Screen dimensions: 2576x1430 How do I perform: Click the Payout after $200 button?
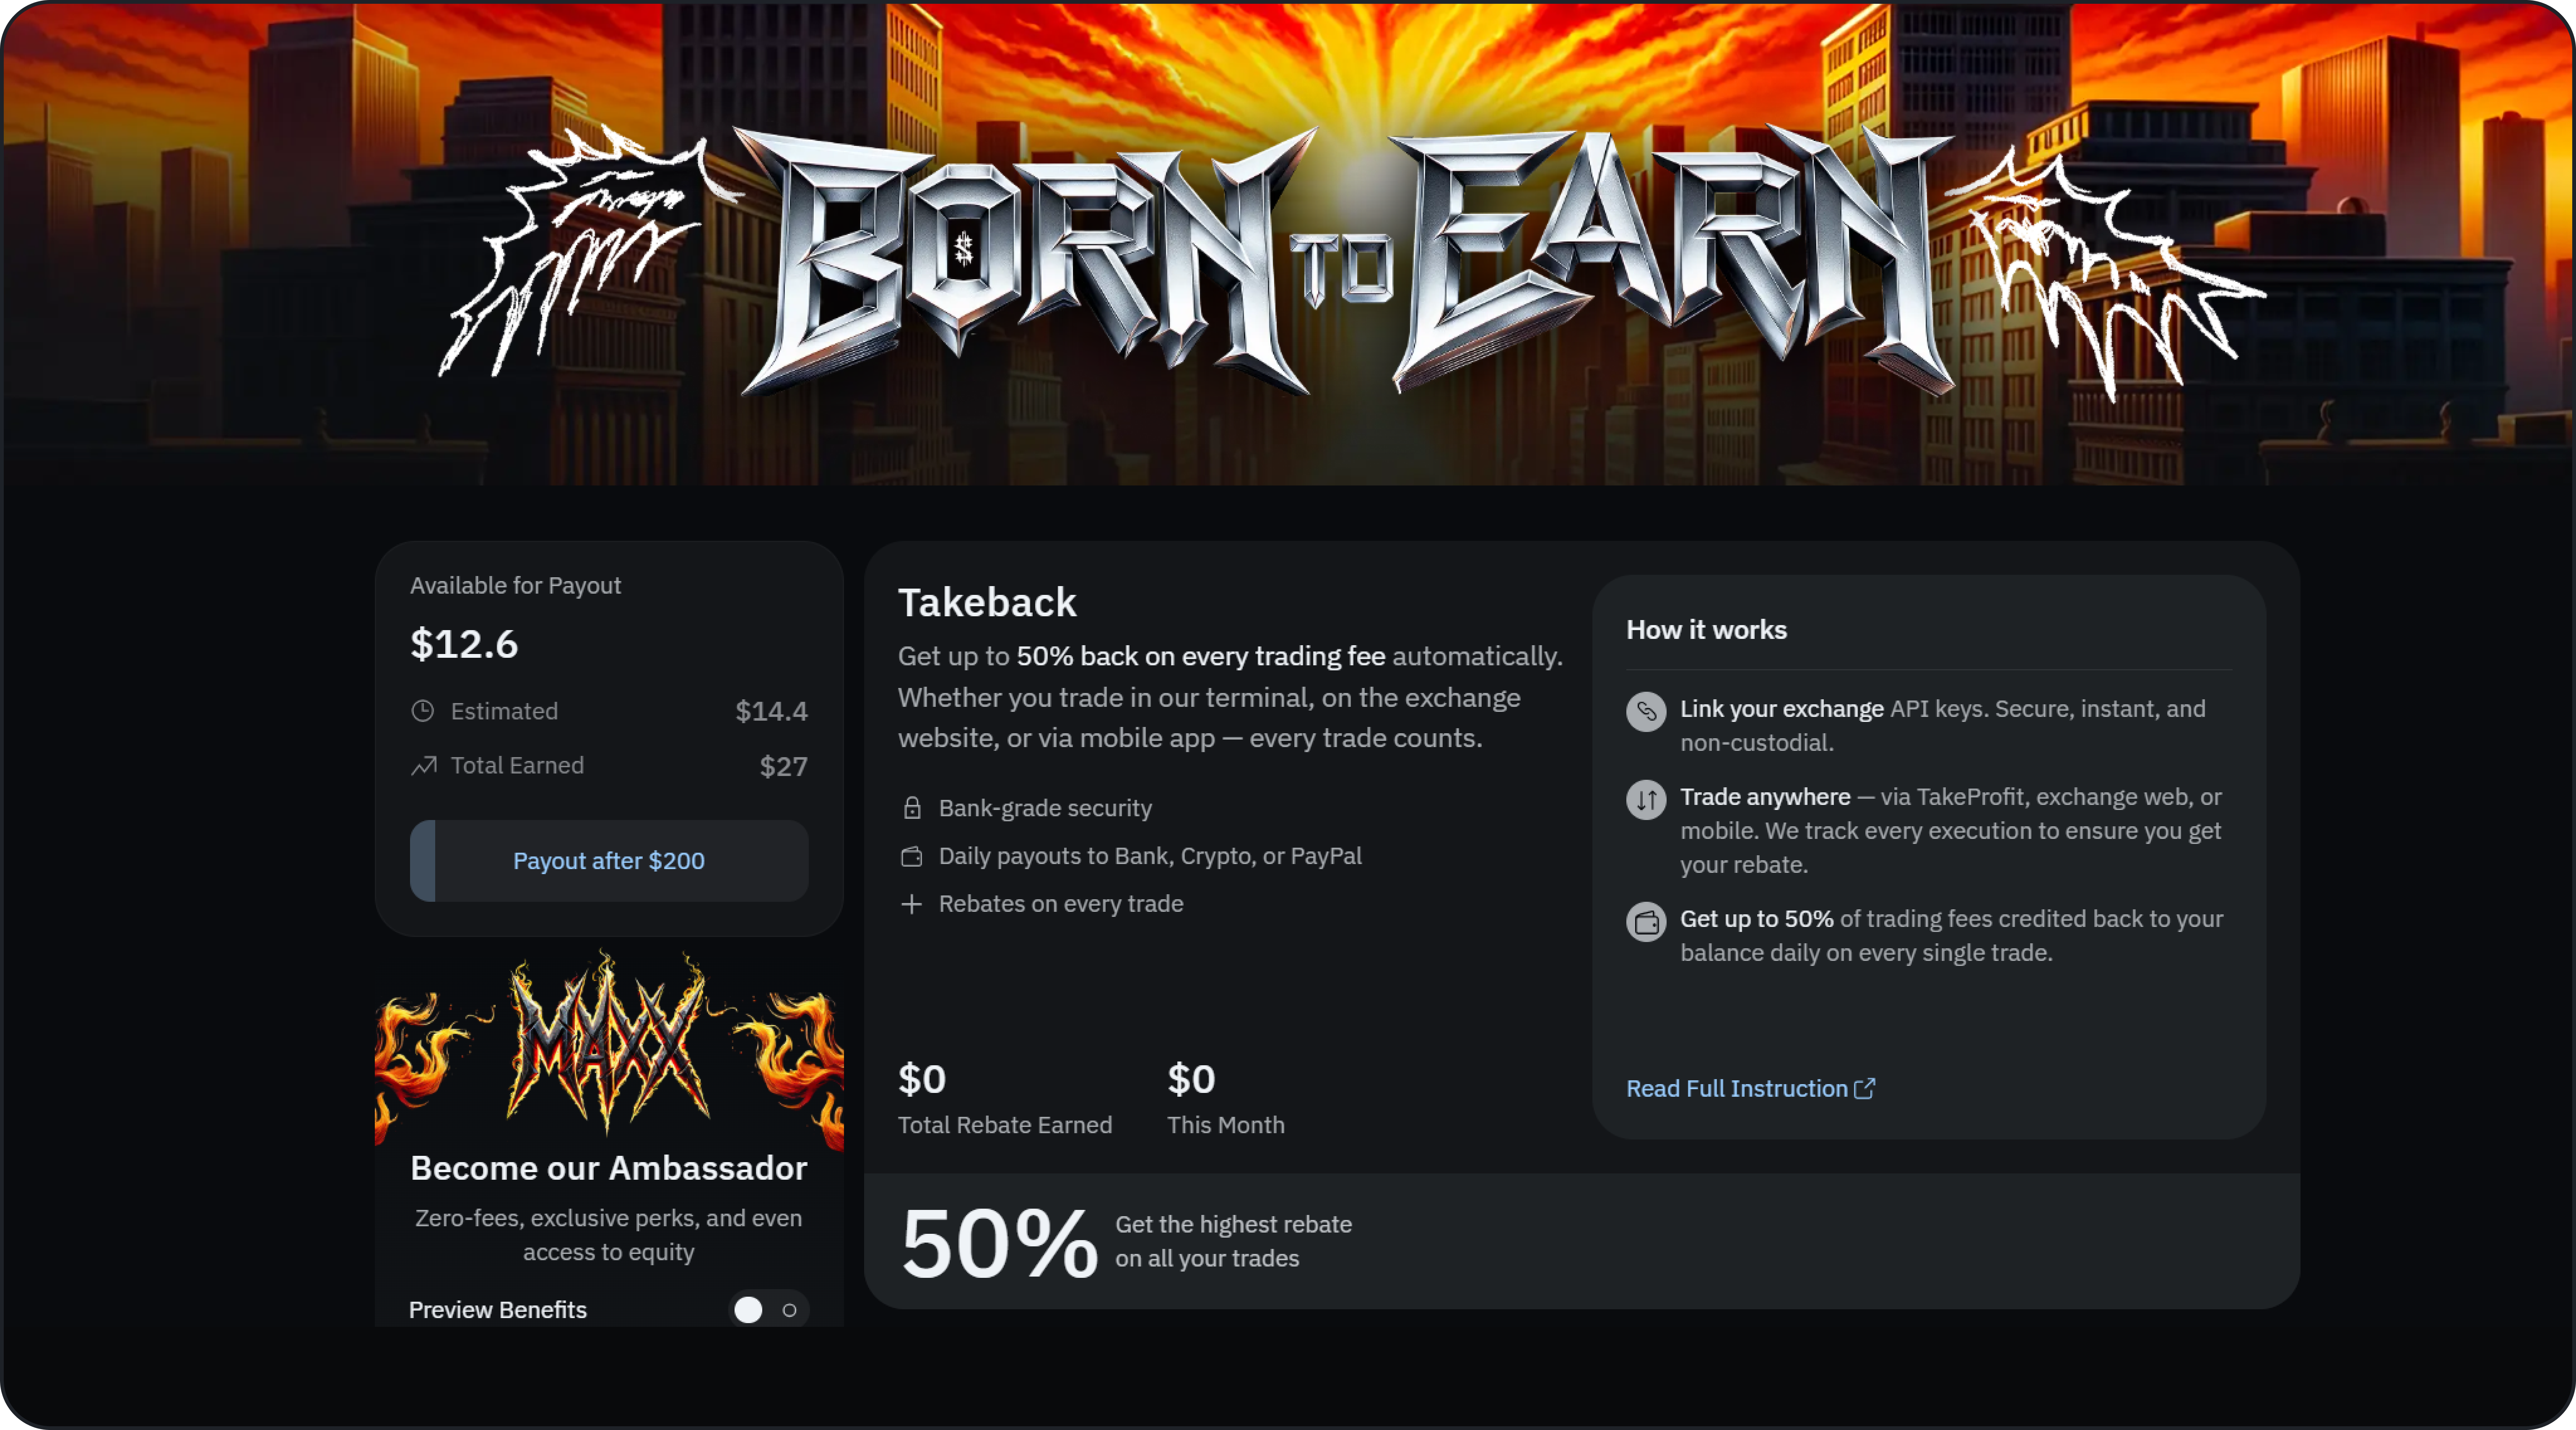(609, 861)
